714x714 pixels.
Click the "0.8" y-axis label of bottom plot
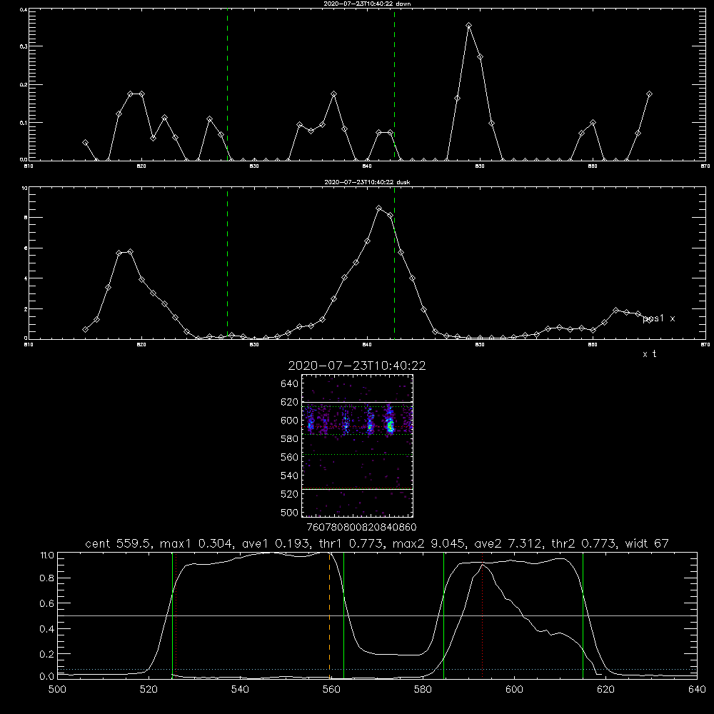[46, 578]
